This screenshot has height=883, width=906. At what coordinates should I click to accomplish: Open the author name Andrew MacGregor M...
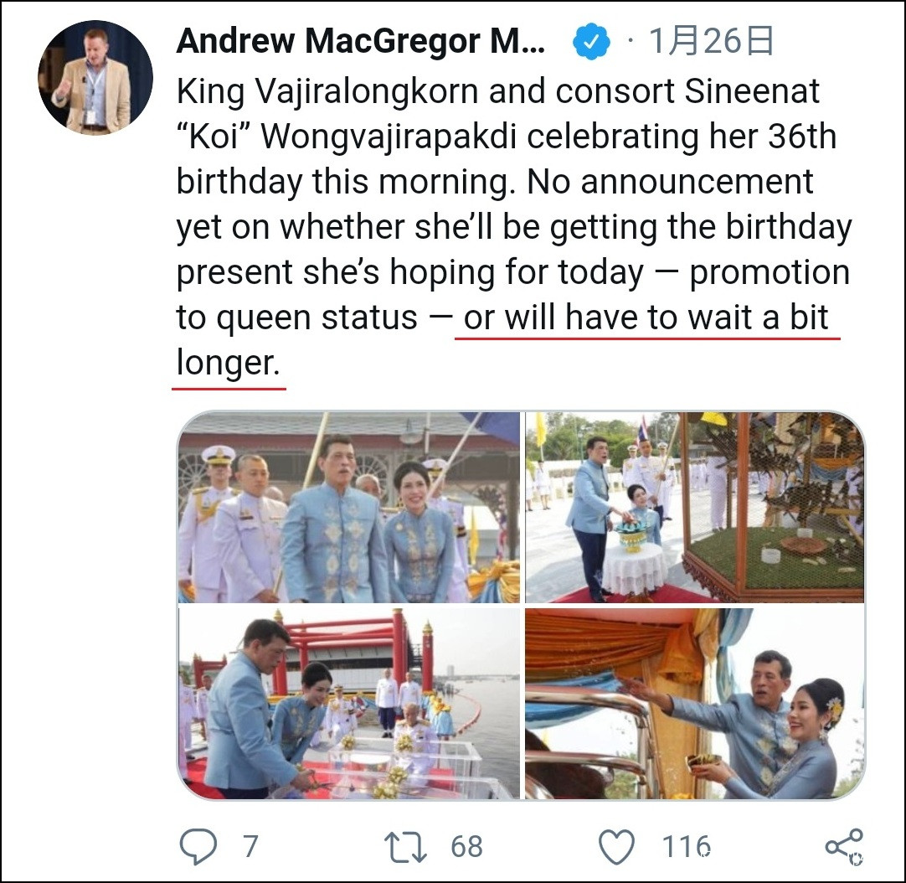[361, 41]
